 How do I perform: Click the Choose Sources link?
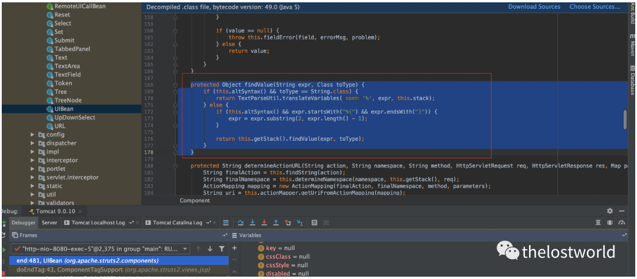point(595,7)
